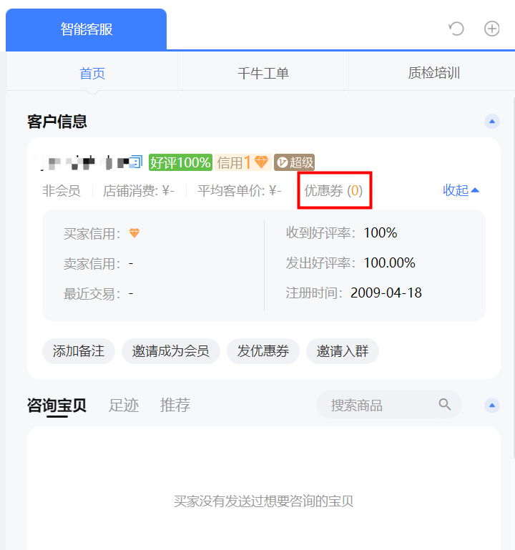515x550 pixels.
Task: Click the 邀请成为会员 button
Action: click(x=171, y=351)
